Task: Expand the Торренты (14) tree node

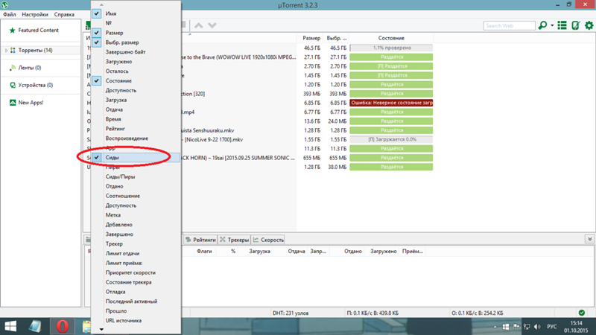Action: point(6,50)
